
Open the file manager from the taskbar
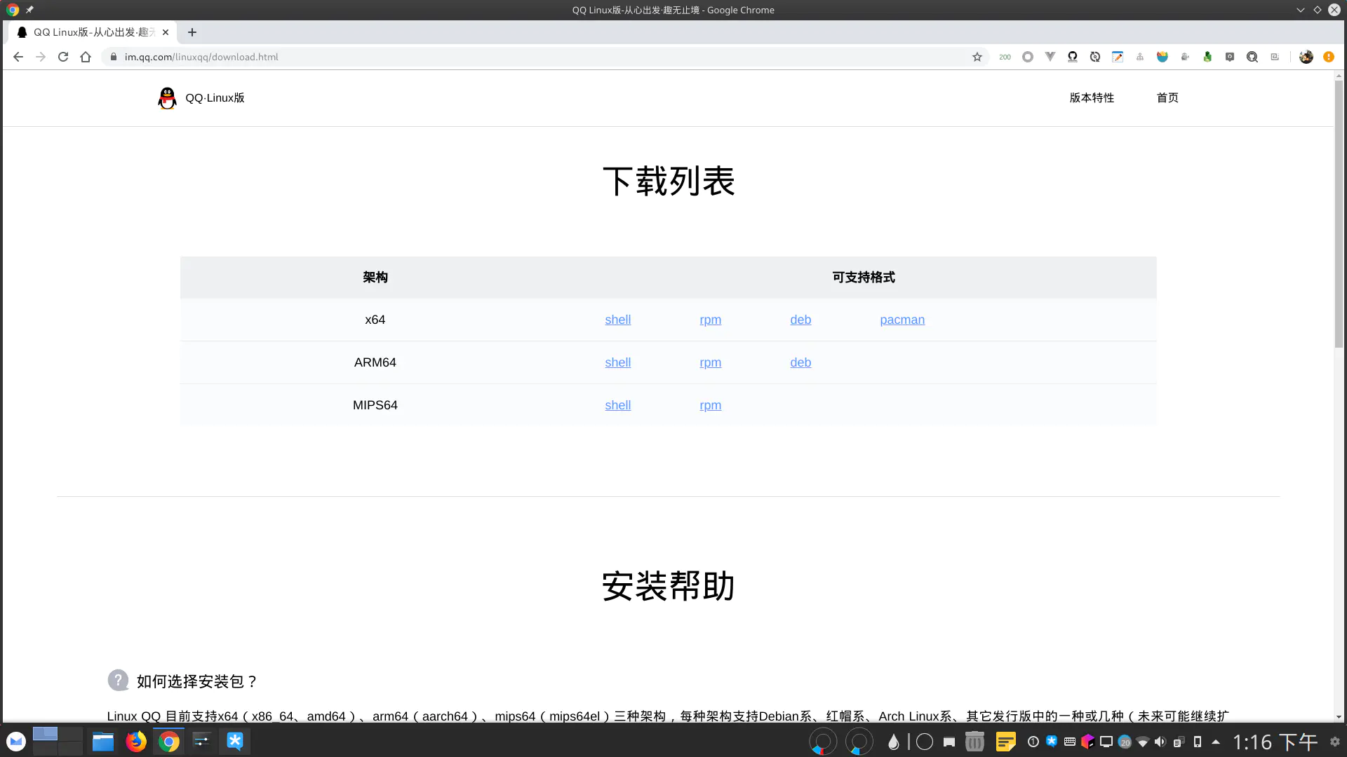(x=102, y=741)
